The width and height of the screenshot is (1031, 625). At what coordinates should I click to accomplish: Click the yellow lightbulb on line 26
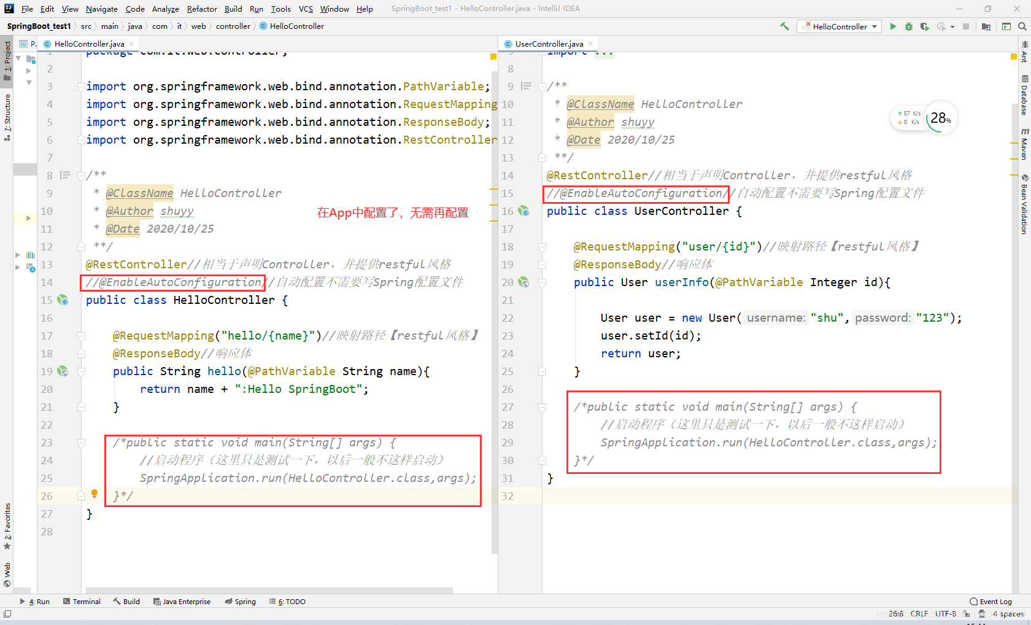[95, 494]
